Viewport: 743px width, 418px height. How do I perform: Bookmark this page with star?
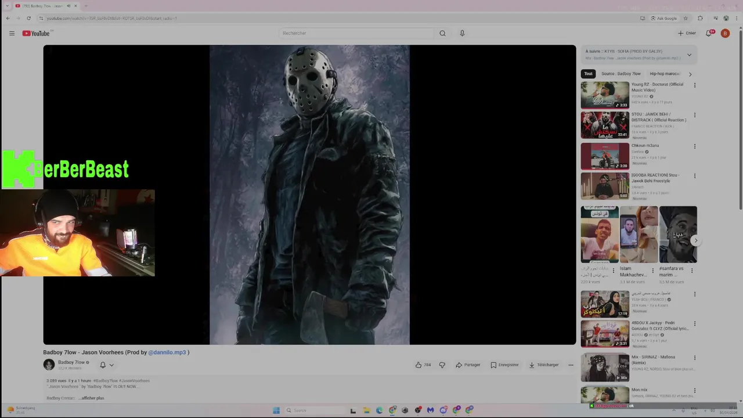[686, 18]
